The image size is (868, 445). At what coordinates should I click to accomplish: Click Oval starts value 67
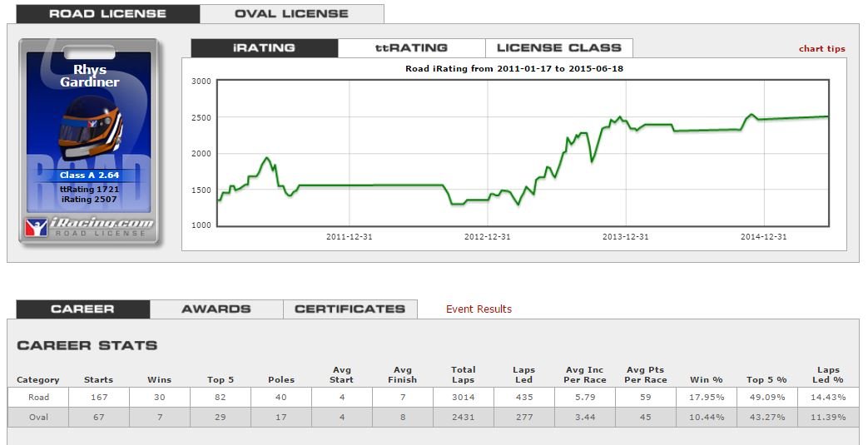98,418
